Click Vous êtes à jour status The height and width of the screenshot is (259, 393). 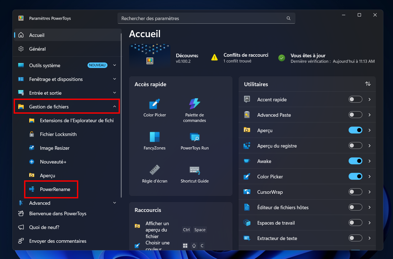tap(326, 58)
